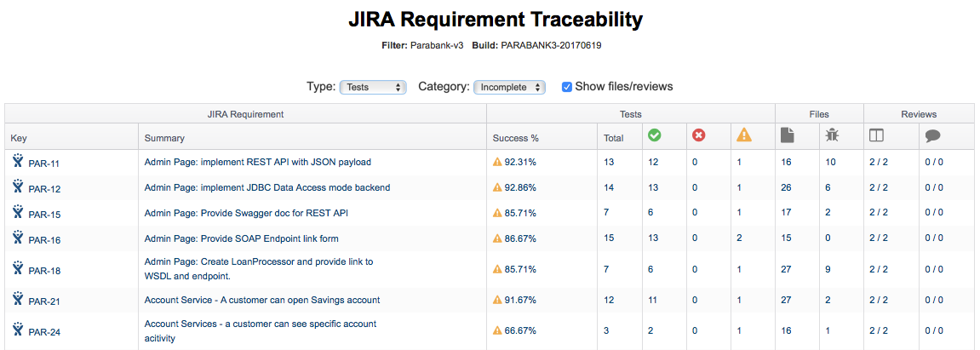The height and width of the screenshot is (350, 980).
Task: Sort by the Success % column header
Action: (x=515, y=138)
